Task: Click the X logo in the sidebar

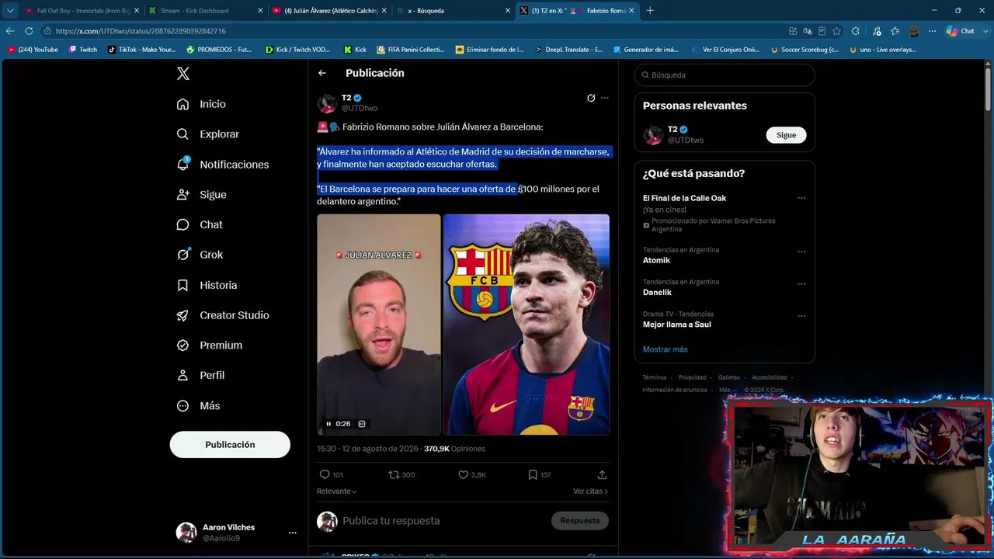Action: pyautogui.click(x=183, y=74)
